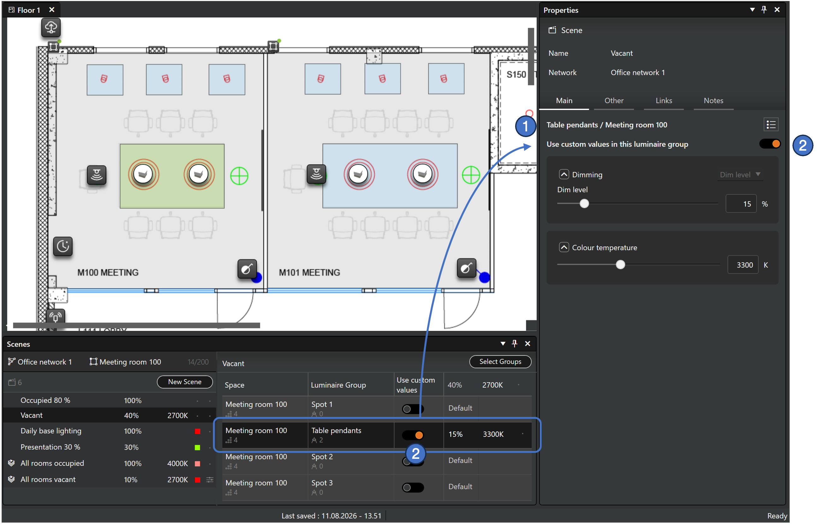817x525 pixels.
Task: Collapse the Colour temperature section
Action: (x=564, y=247)
